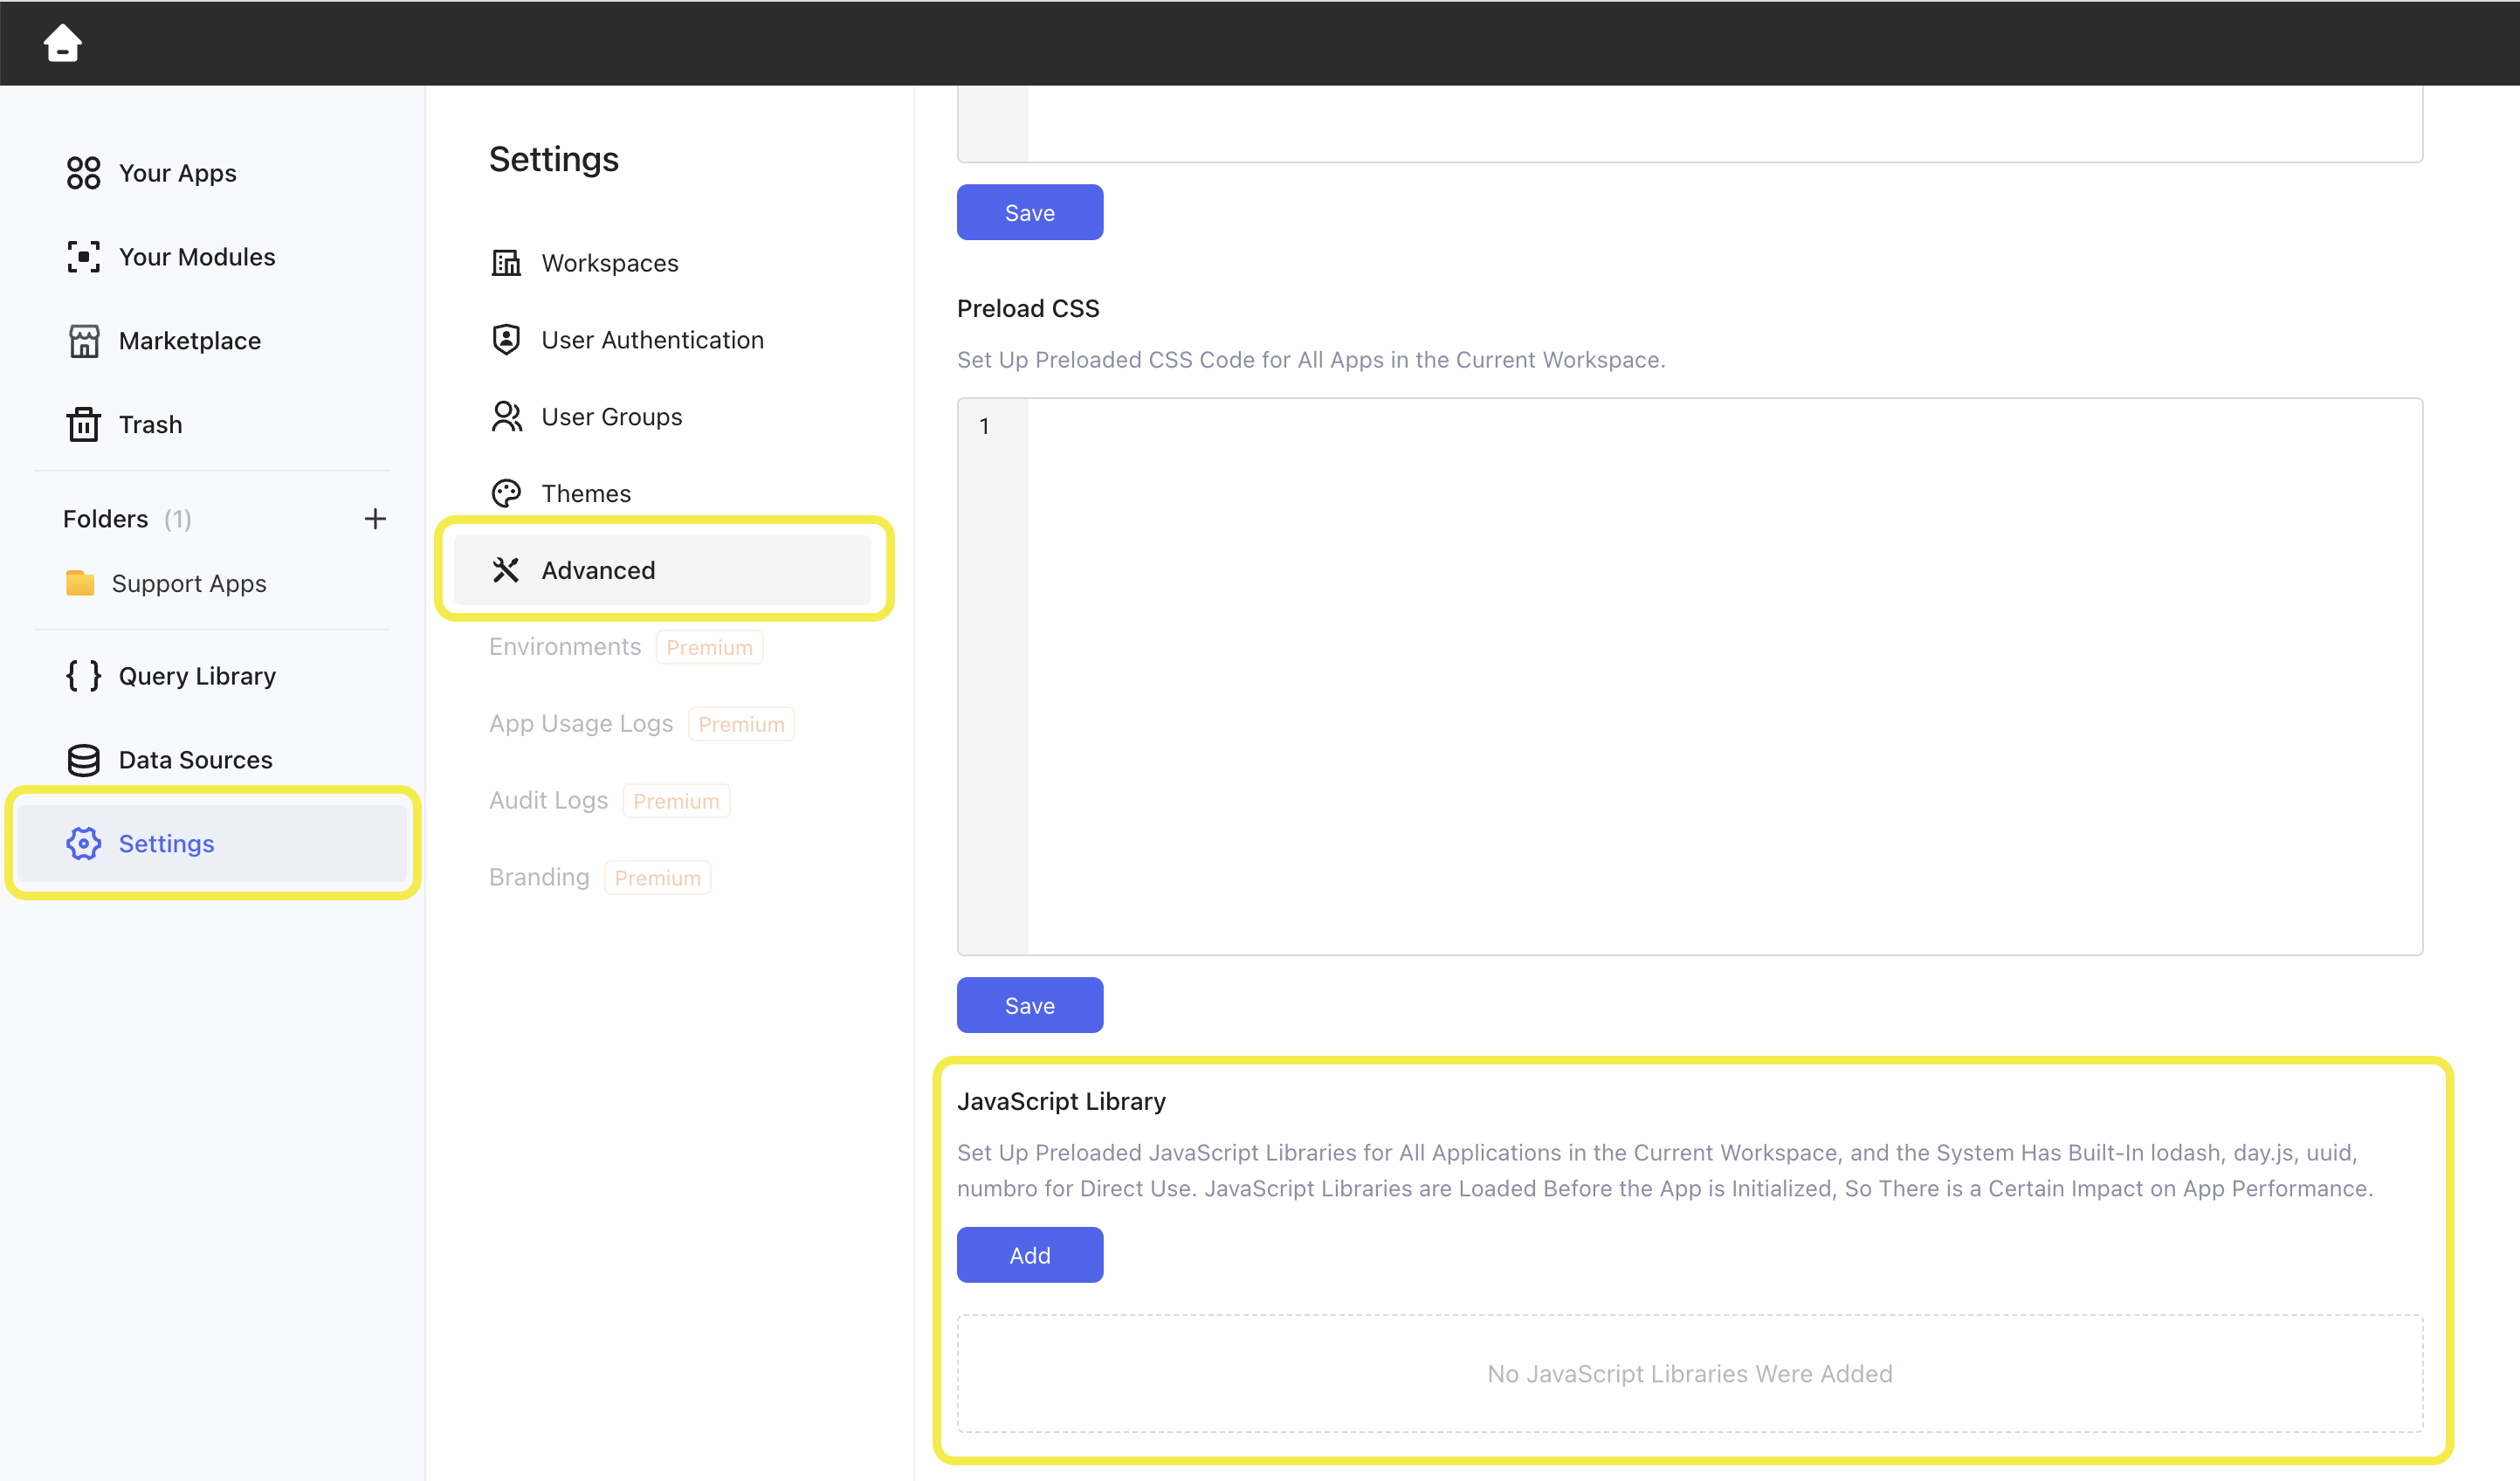
Task: Click the Your Apps grid icon
Action: pyautogui.click(x=83, y=173)
